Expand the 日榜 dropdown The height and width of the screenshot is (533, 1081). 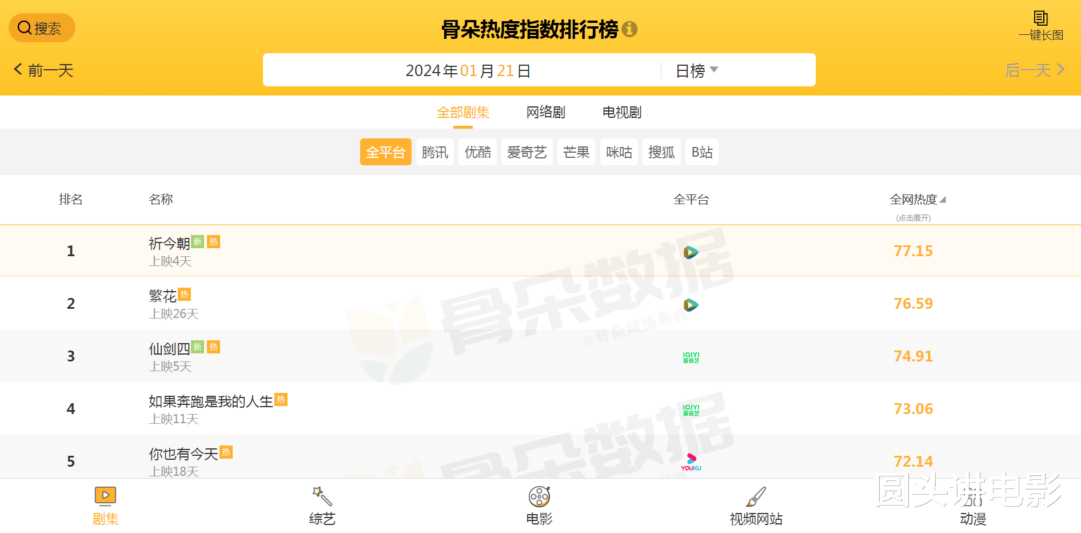click(697, 70)
